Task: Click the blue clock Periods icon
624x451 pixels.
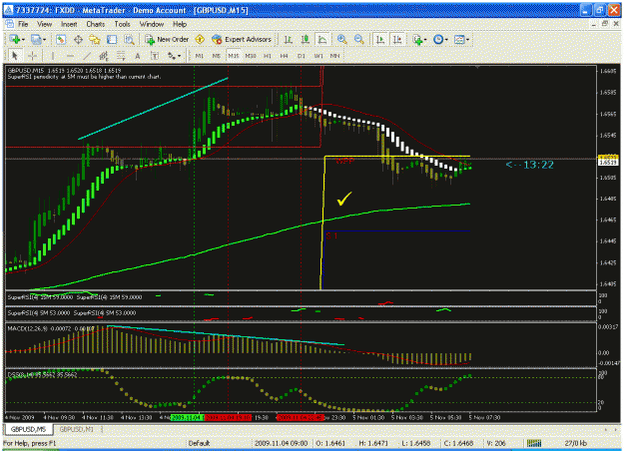Action: (438, 39)
